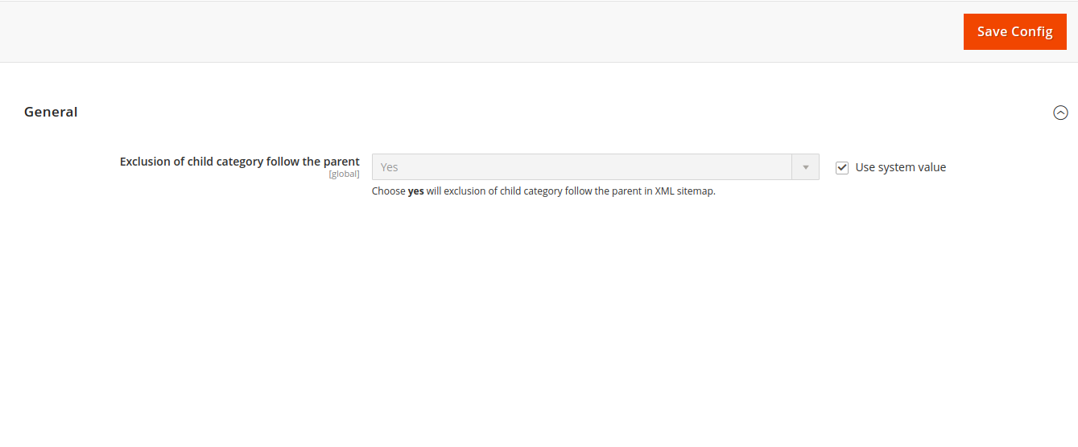The width and height of the screenshot is (1078, 447).
Task: Click the checkmark tick in Use system value
Action: [x=842, y=168]
